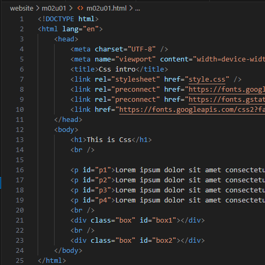Place cursor in h1 text This is Css
This screenshot has width=265, height=265.
(x=109, y=140)
